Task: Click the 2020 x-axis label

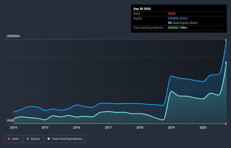Action: 203,127
